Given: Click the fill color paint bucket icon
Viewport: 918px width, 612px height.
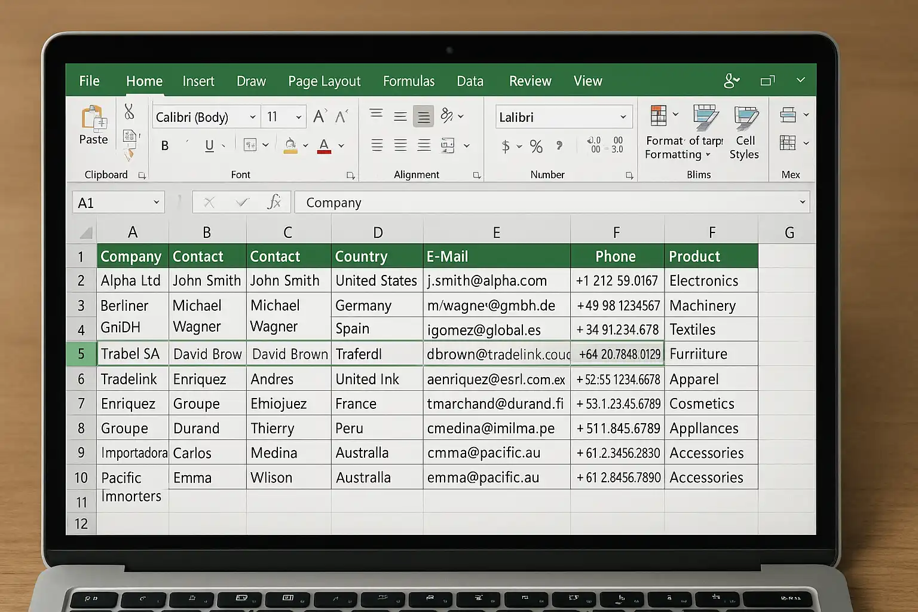Looking at the screenshot, I should [290, 145].
